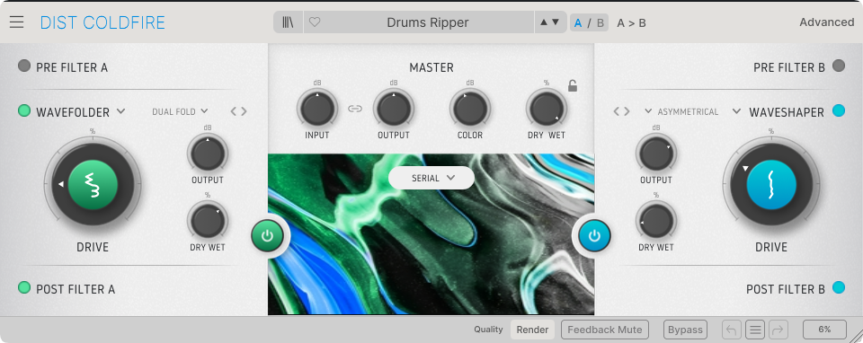
Task: Favorite the preset with heart icon
Action: tap(315, 22)
